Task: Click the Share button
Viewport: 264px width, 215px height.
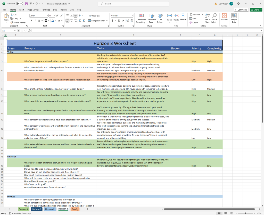Action: pyautogui.click(x=255, y=9)
